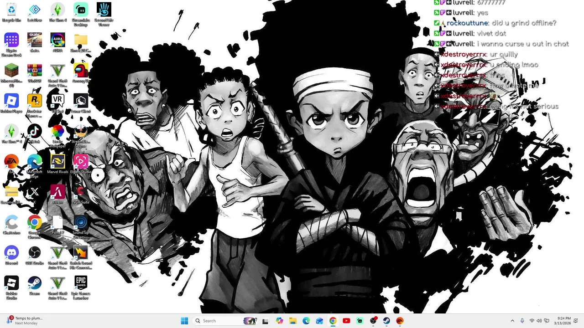Open the NCH Suite shortcut
The image size is (584, 328).
point(81,194)
